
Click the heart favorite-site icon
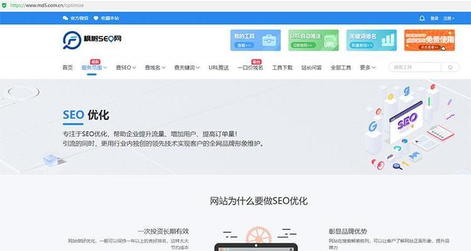[96, 18]
